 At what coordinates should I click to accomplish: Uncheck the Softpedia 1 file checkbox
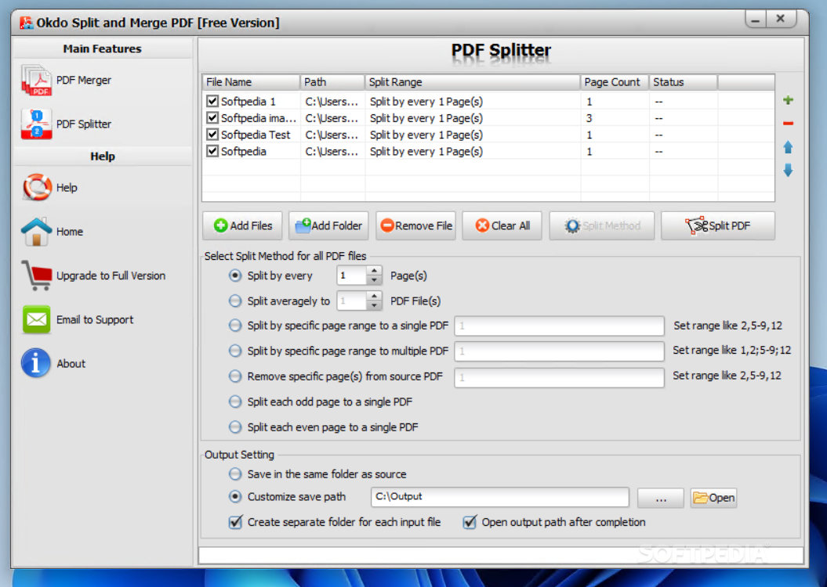212,101
